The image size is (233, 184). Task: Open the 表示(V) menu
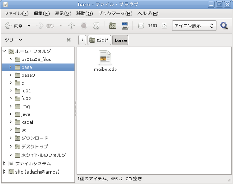point(63,14)
